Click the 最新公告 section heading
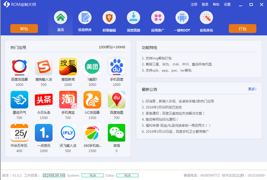This screenshot has width=267, height=180. [x=150, y=89]
